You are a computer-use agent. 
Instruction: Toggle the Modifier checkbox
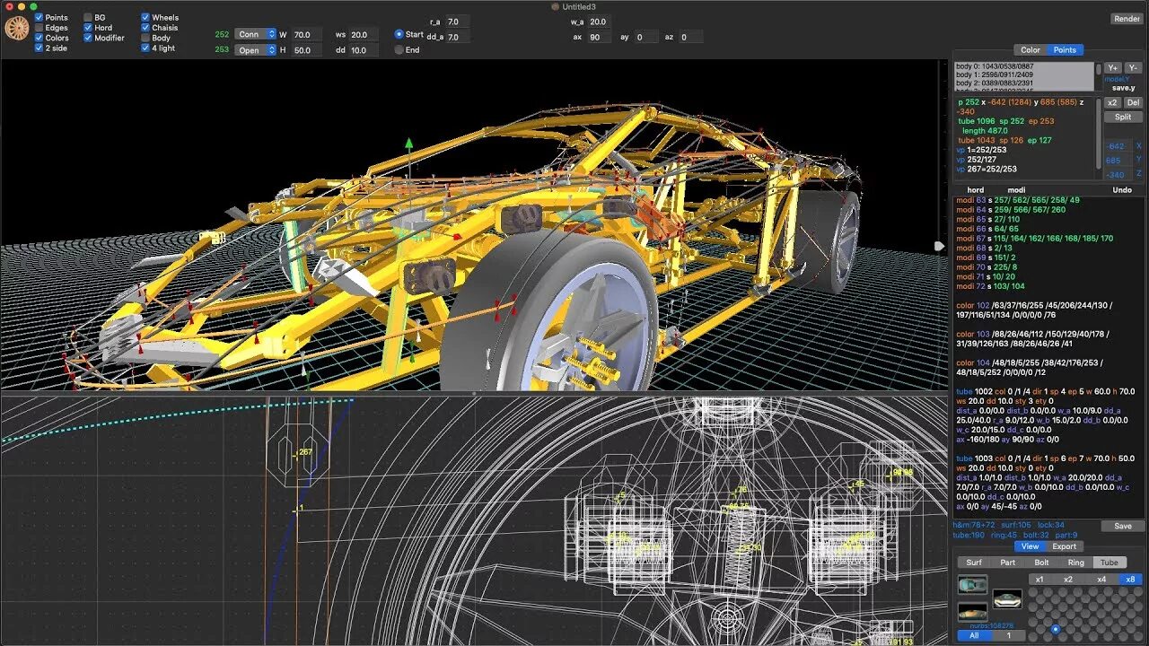tap(88, 38)
